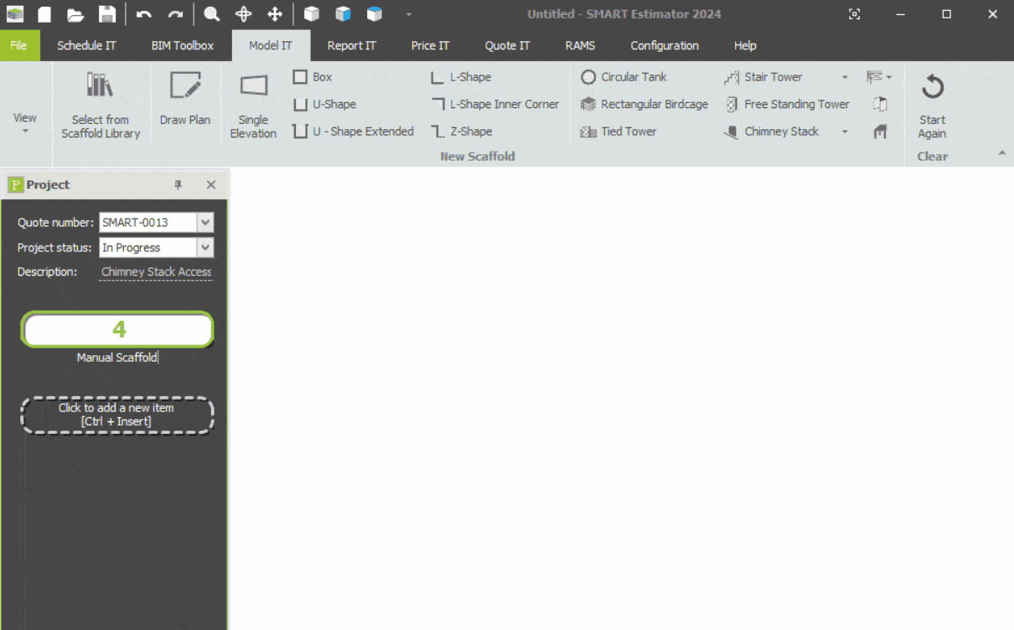The image size is (1014, 630).
Task: Expand the View dropdown menu
Action: point(25,122)
